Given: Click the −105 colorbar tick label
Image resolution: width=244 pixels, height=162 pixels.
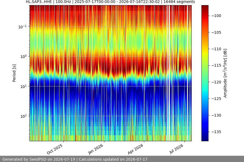Looking at the screenshot, I should [x=216, y=32].
